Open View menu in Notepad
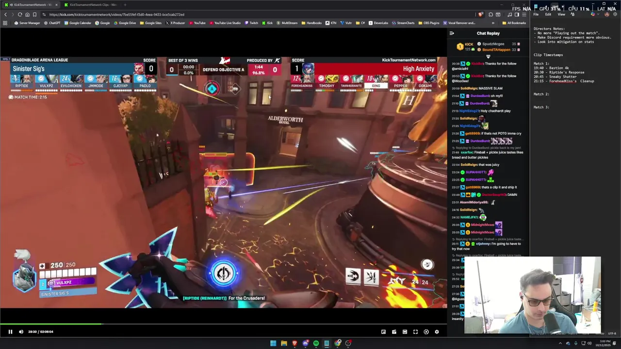Viewport: 621px width, 349px height. coord(561,15)
